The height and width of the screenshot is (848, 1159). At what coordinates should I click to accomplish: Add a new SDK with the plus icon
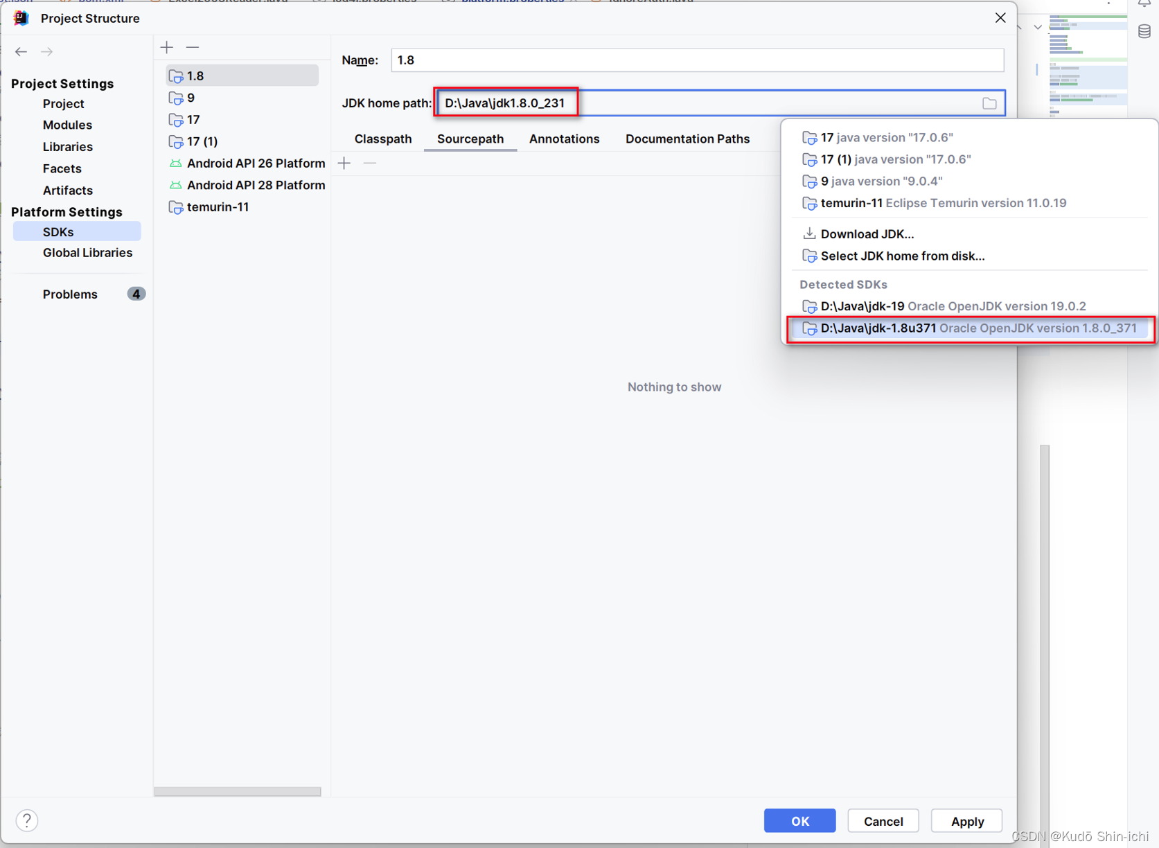[167, 47]
